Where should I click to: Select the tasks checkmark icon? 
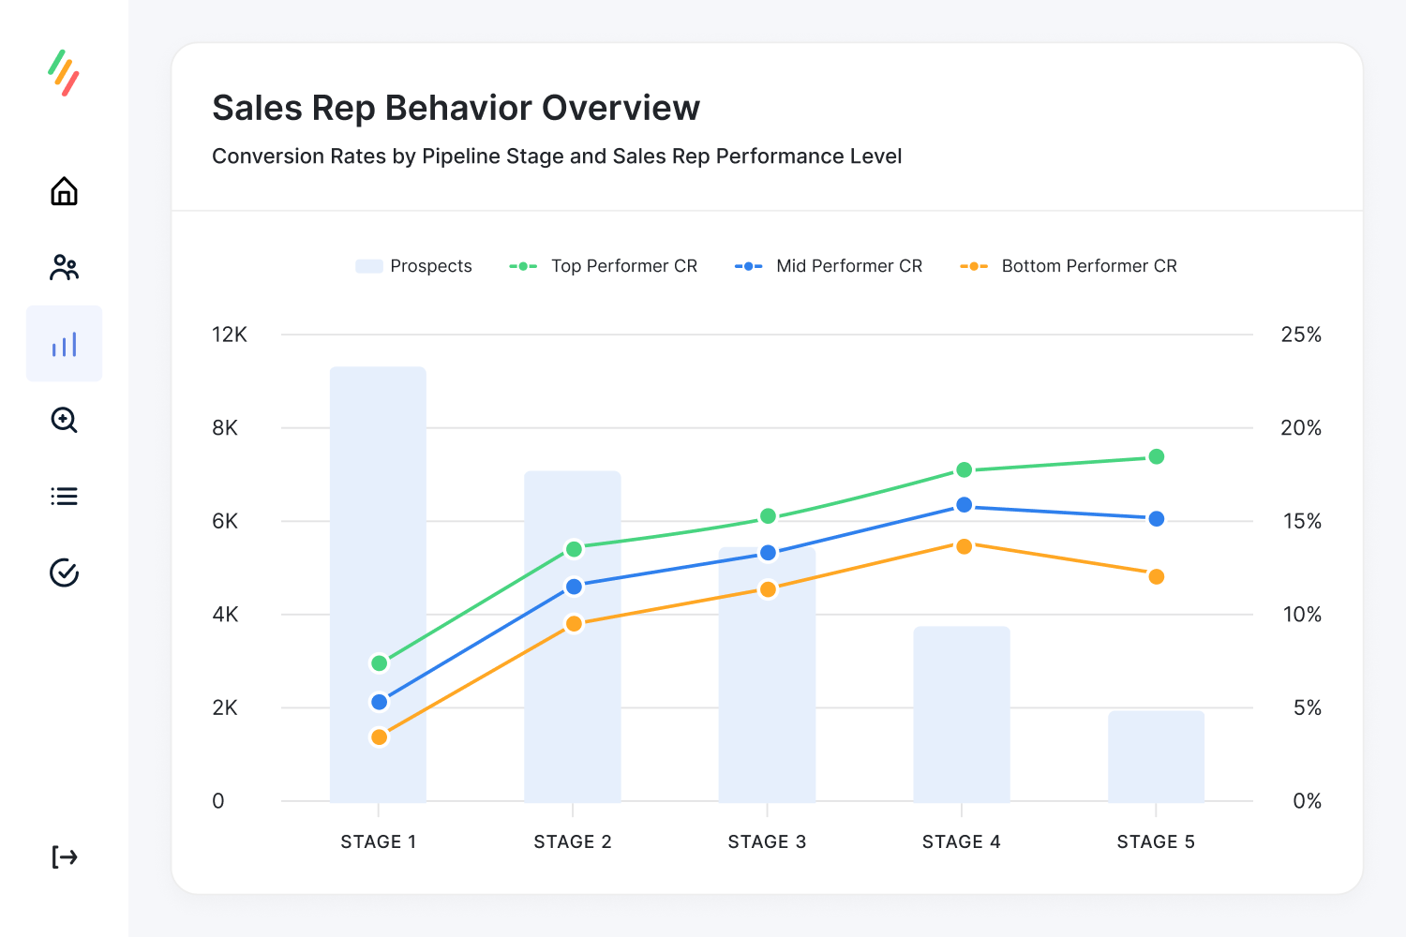pos(64,573)
